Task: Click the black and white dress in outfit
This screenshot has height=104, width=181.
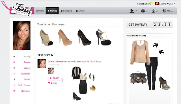Action: pyautogui.click(x=83, y=83)
